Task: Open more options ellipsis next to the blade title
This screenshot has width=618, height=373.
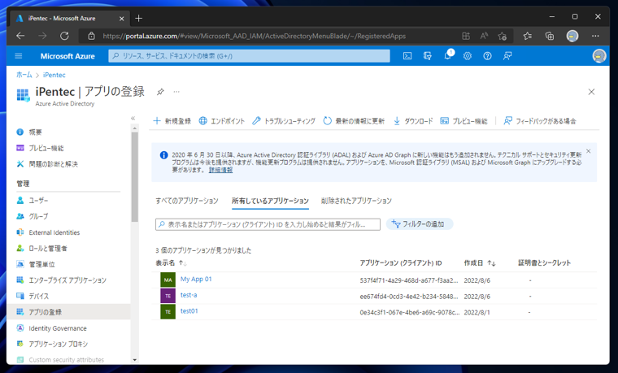Action: [176, 92]
